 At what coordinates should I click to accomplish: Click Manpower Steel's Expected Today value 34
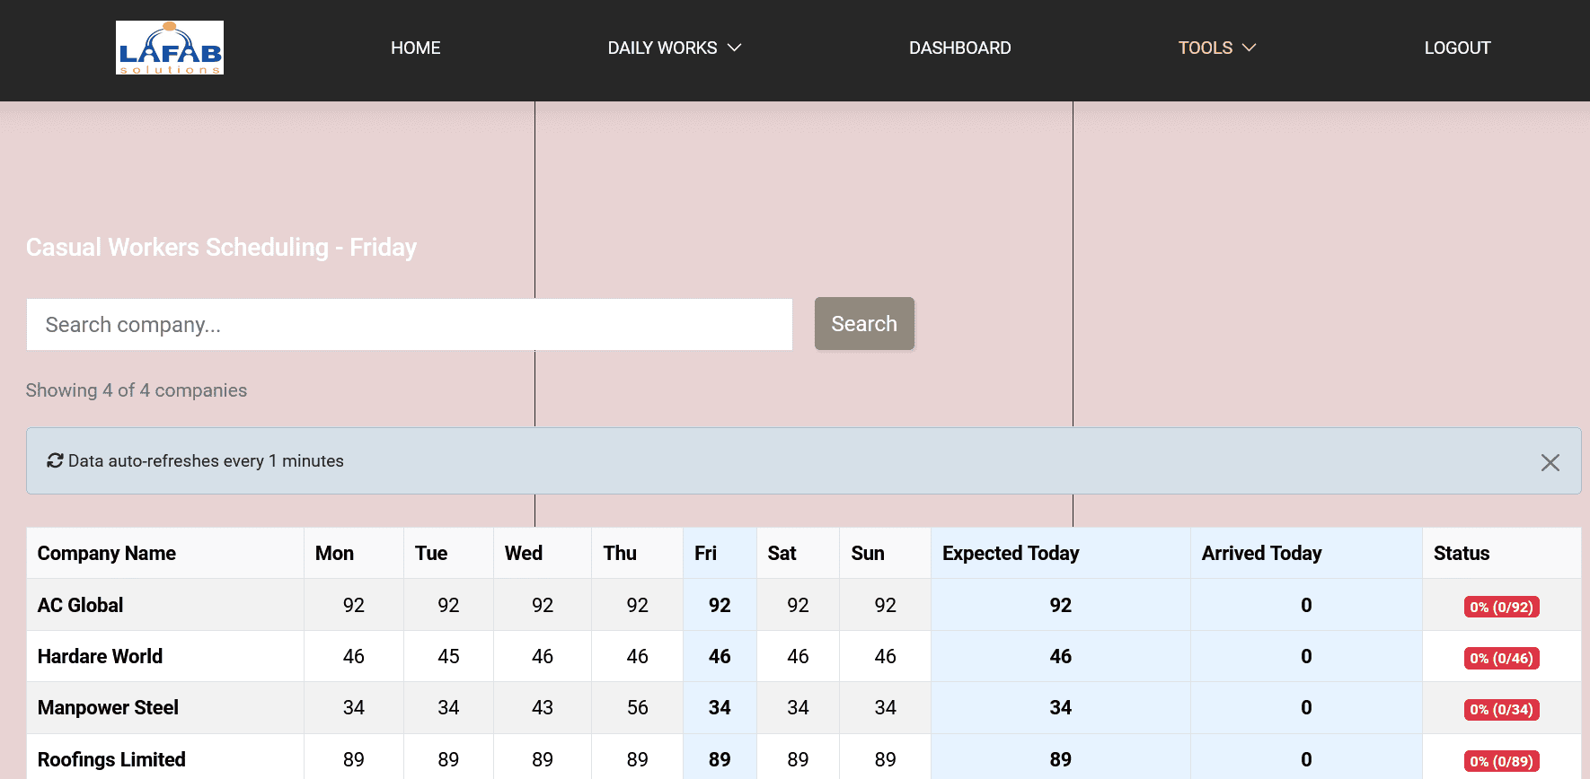point(1061,707)
